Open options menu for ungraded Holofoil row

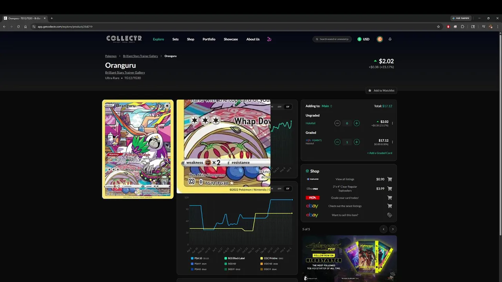click(392, 123)
